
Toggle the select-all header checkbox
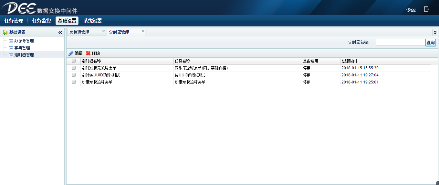pyautogui.click(x=74, y=61)
